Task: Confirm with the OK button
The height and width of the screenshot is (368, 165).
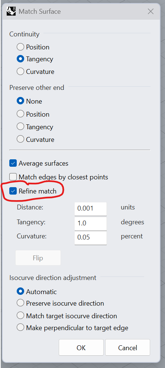Action: coord(81,347)
